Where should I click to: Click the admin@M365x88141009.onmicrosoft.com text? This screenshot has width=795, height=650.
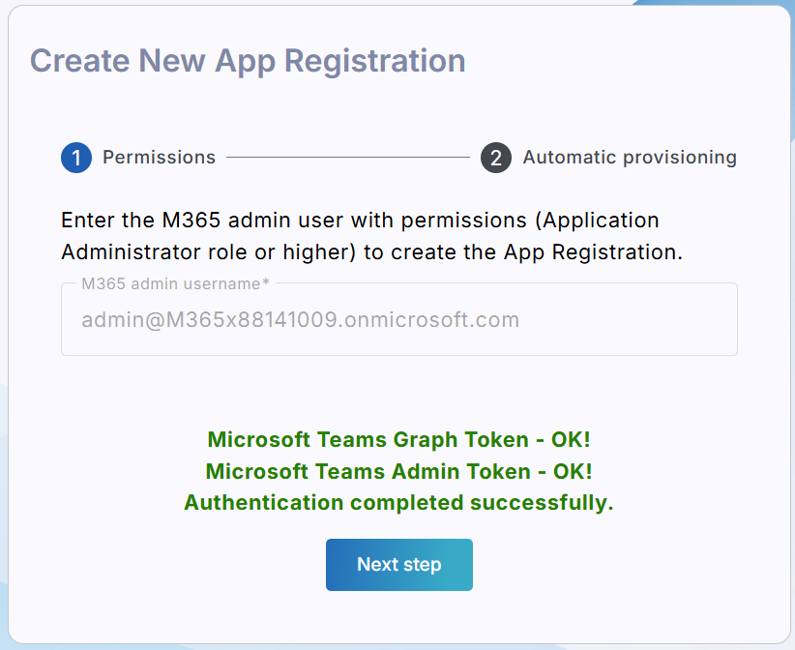[x=300, y=320]
